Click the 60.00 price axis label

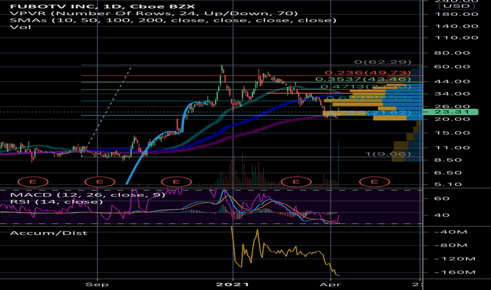pyautogui.click(x=452, y=66)
